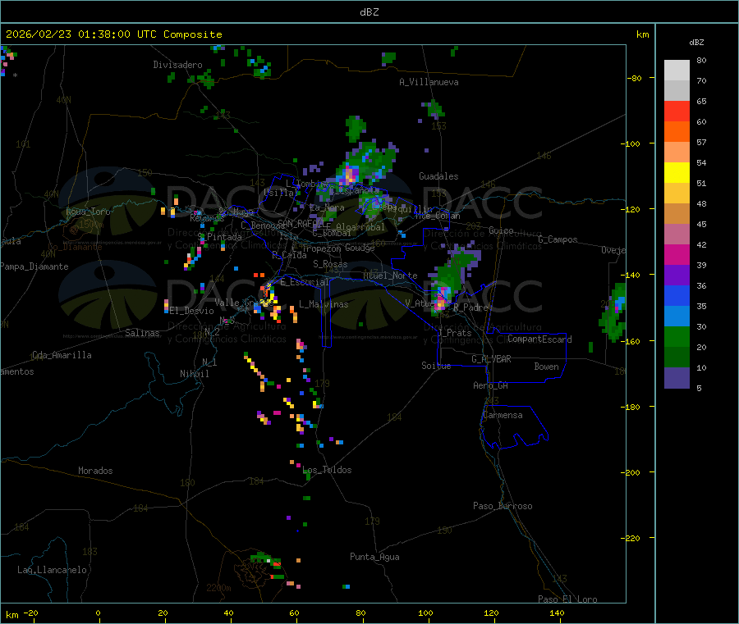The height and width of the screenshot is (624, 739).
Task: Click the CompantEscard place label
Action: click(539, 339)
